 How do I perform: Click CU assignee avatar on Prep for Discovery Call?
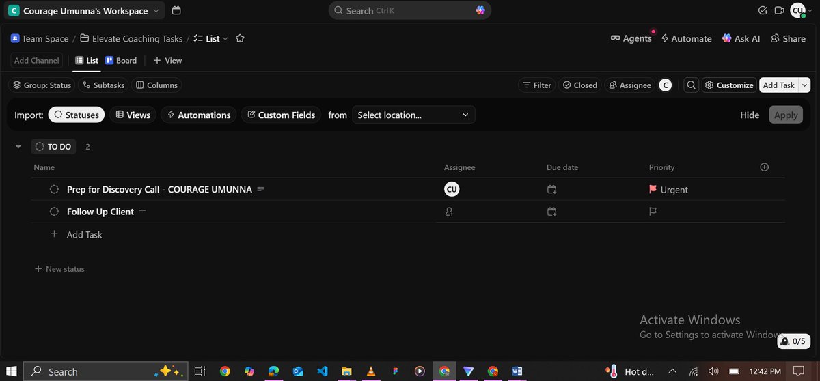pos(451,189)
